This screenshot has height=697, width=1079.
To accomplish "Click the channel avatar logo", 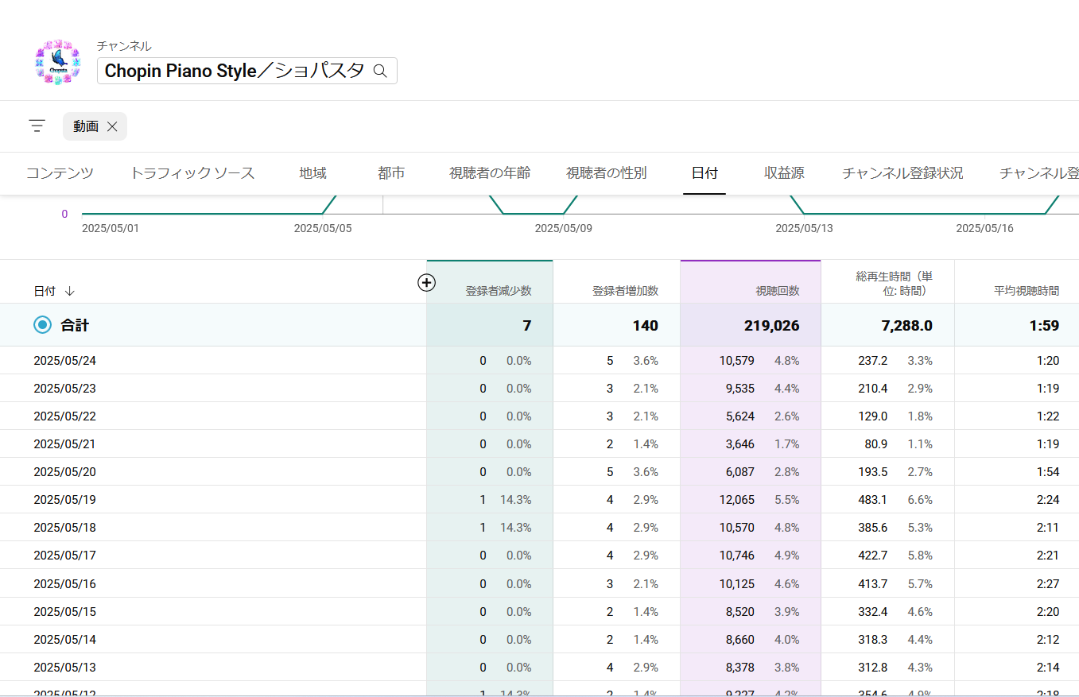I will (x=58, y=62).
